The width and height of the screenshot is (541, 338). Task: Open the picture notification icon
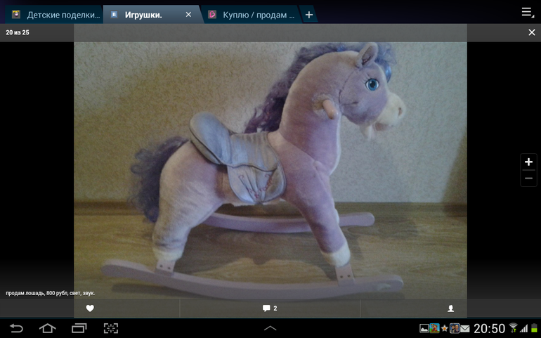424,328
